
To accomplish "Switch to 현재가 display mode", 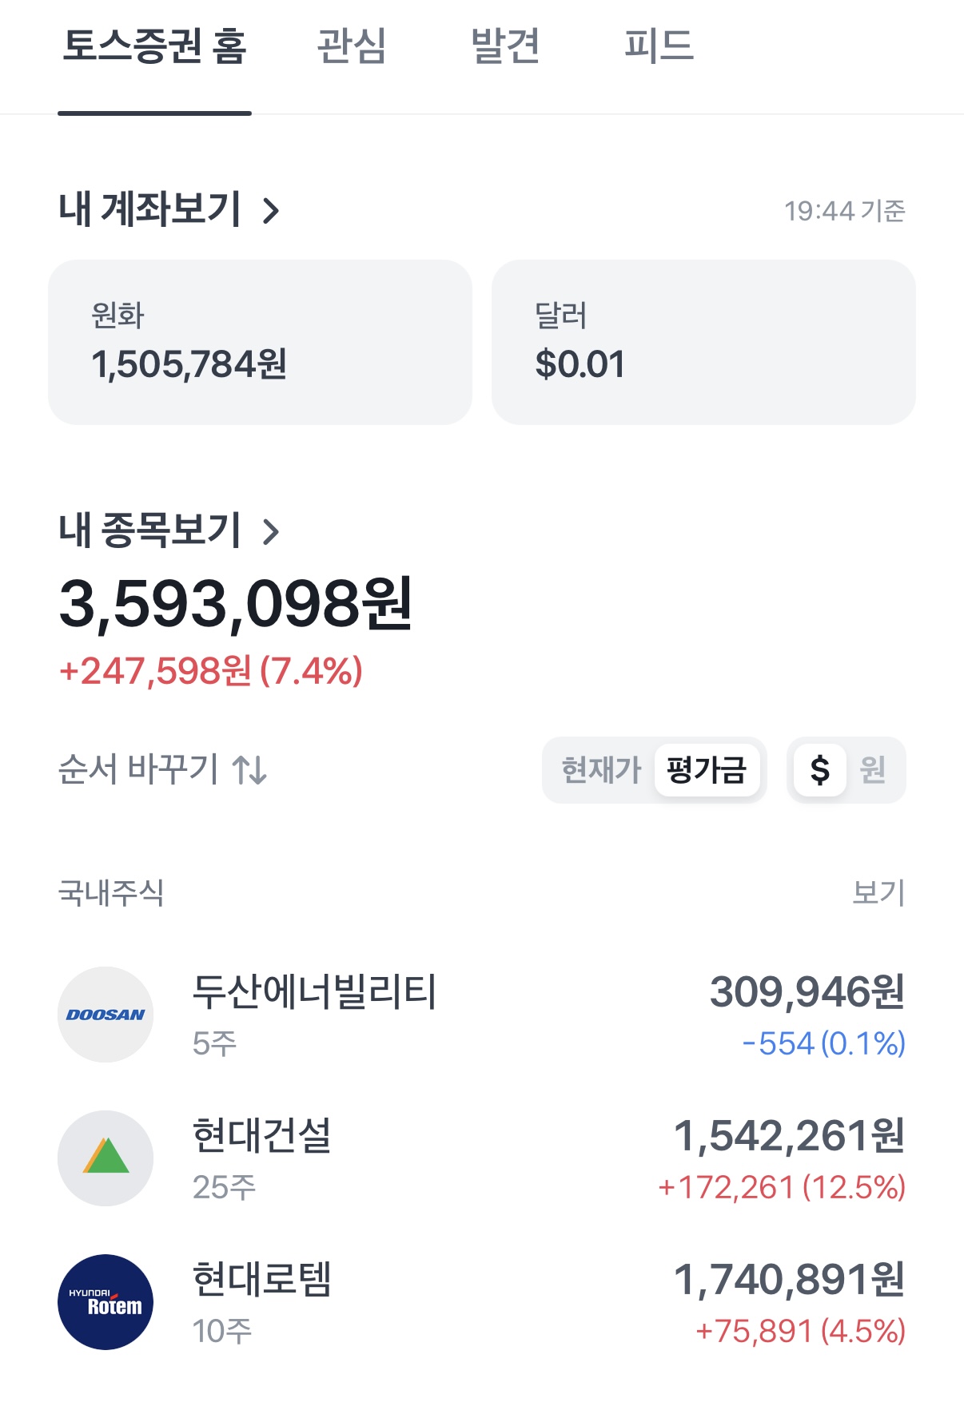I will point(601,770).
